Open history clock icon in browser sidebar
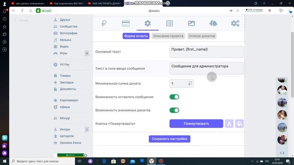The image size is (294, 165). (x=5, y=19)
